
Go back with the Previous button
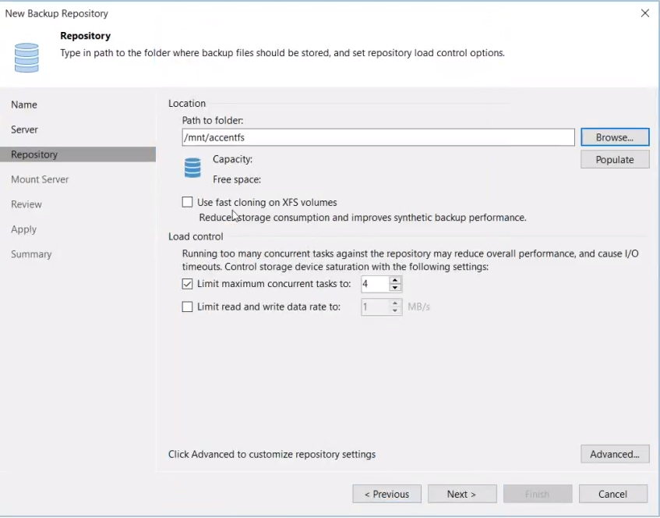point(386,494)
